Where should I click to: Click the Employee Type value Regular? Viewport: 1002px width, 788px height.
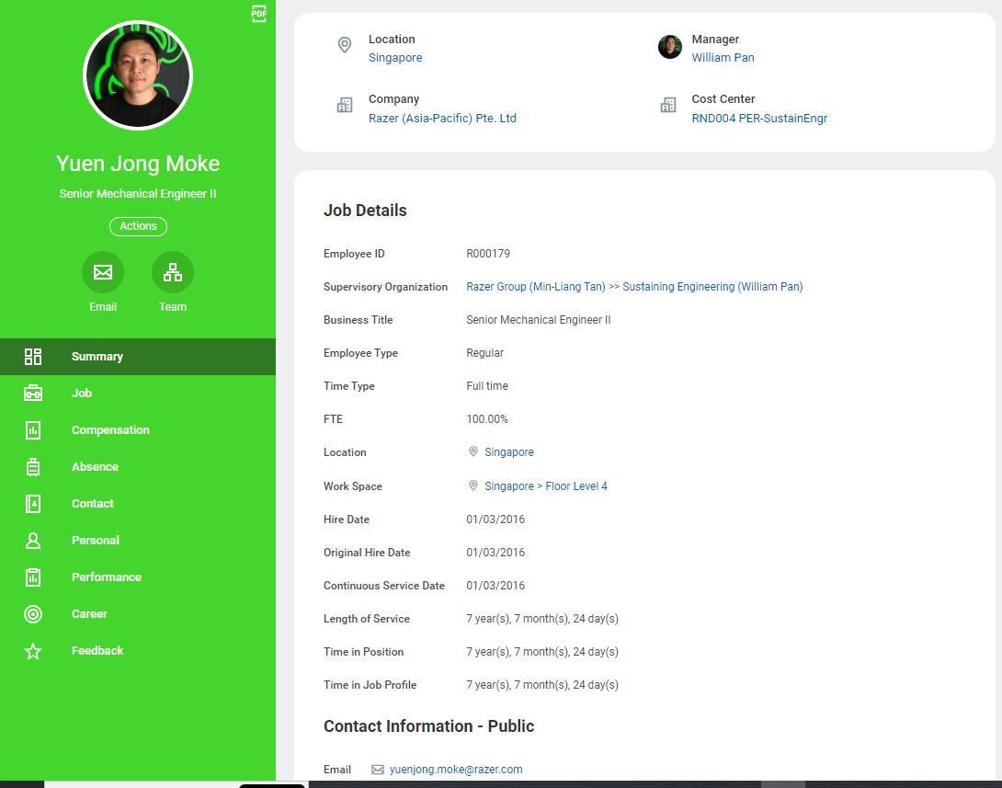484,353
